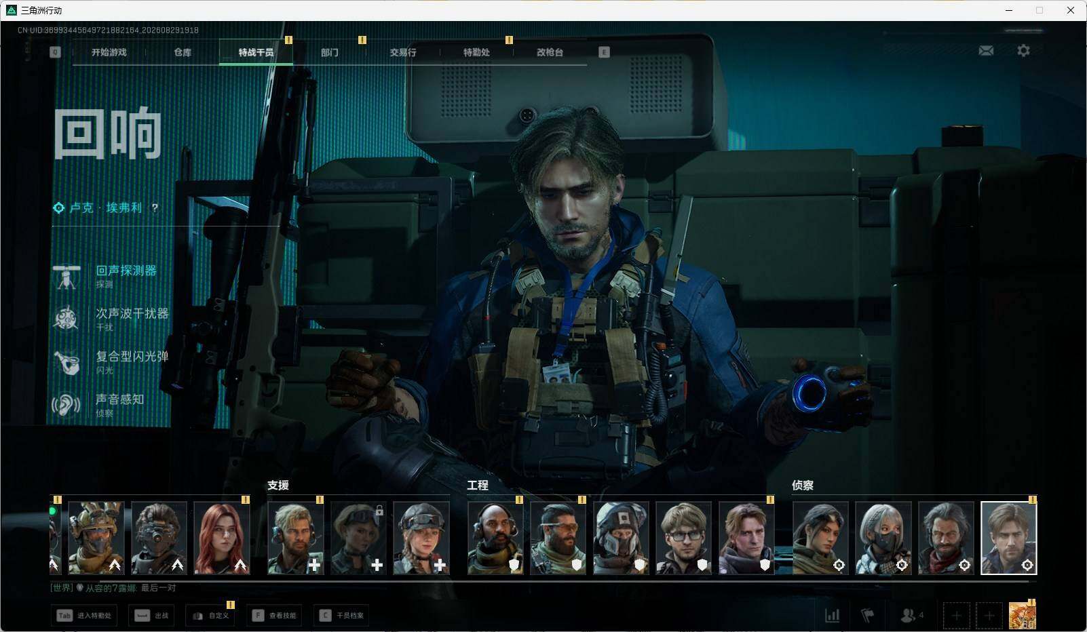1087x632 pixels.
Task: Select the 声音感知 ear skill icon
Action: pyautogui.click(x=66, y=405)
